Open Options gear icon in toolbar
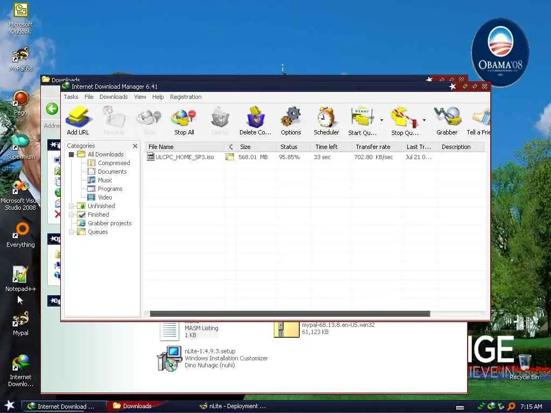This screenshot has width=551, height=413. 291,120
